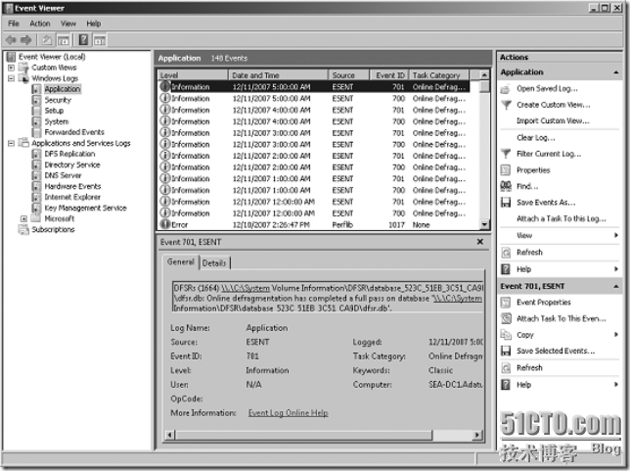
Task: Collapse the Application actions section
Action: pyautogui.click(x=616, y=72)
